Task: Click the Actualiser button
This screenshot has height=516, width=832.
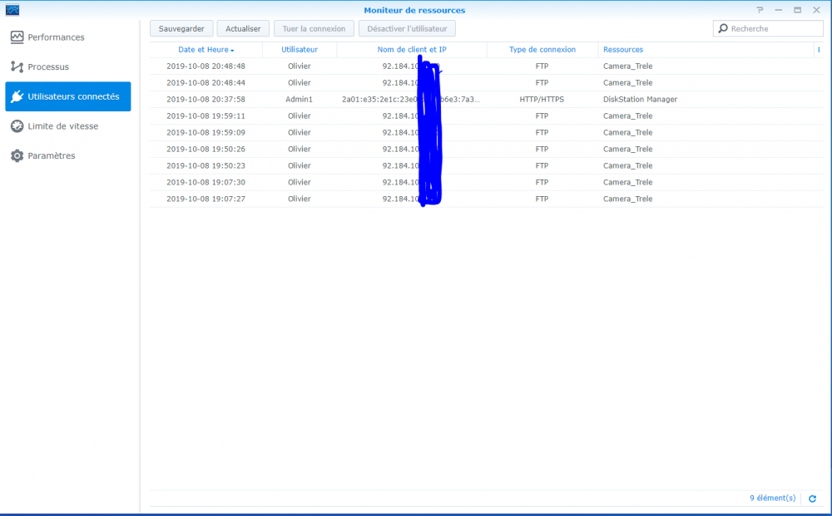Action: click(243, 28)
